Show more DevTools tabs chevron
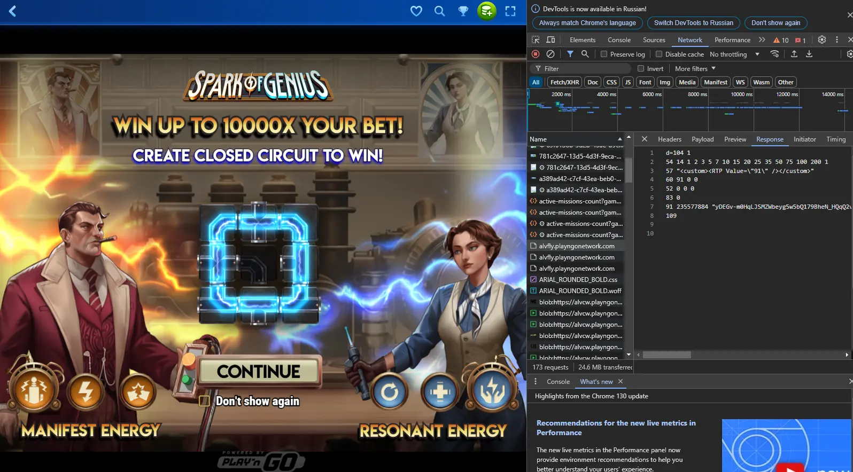 pos(762,40)
